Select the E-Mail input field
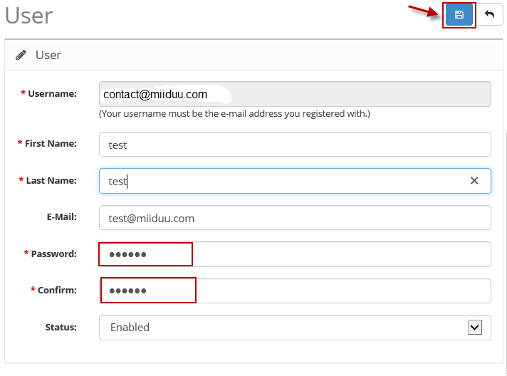 pyautogui.click(x=295, y=218)
